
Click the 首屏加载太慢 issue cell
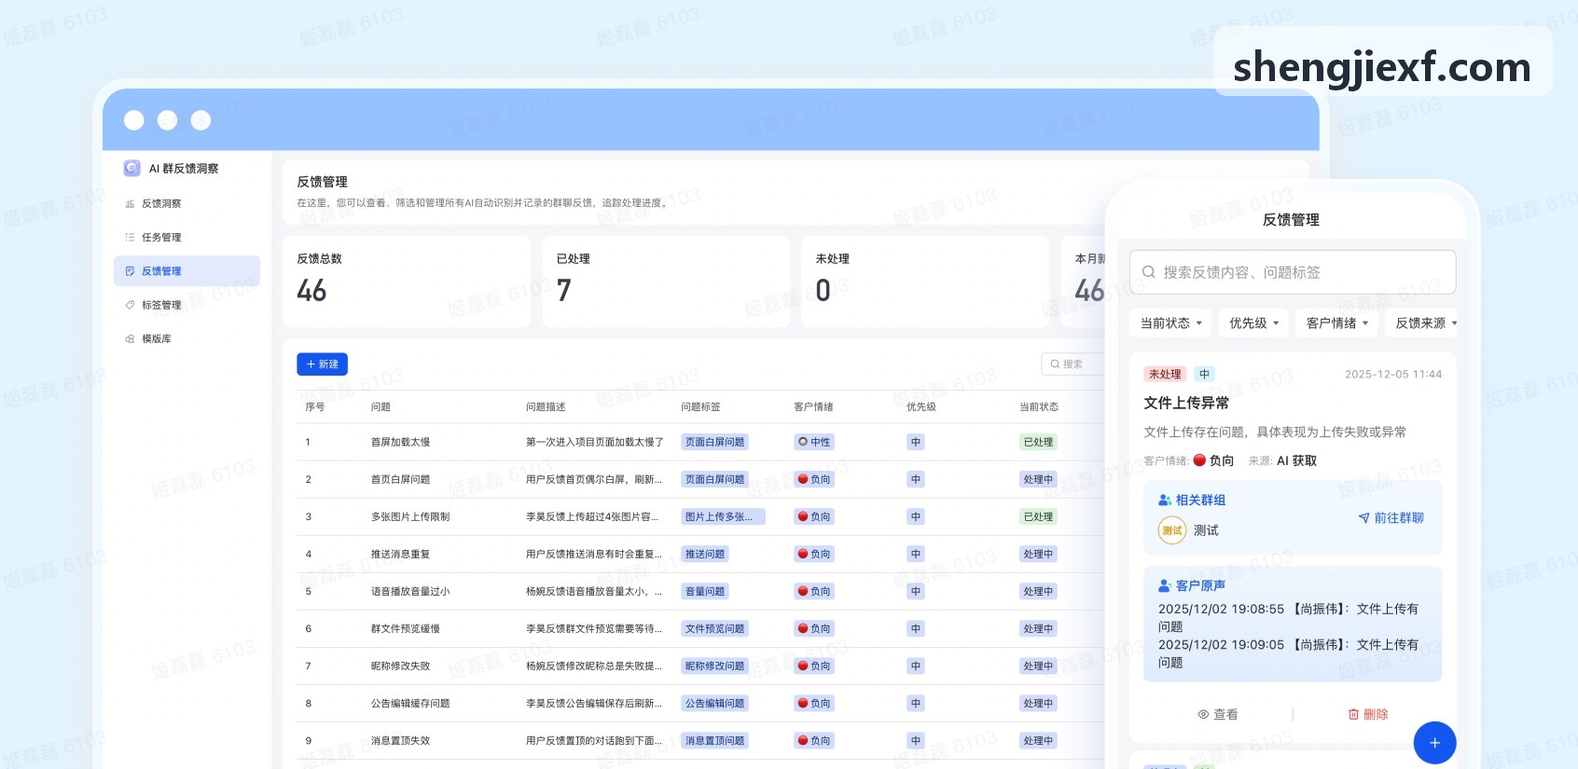click(400, 443)
